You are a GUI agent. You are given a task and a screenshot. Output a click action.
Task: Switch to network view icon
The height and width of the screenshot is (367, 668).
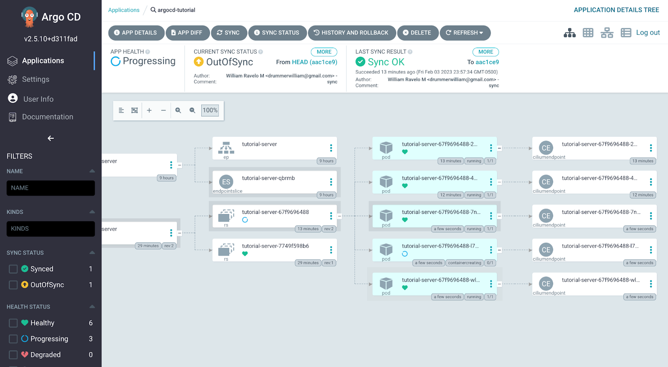[607, 33]
